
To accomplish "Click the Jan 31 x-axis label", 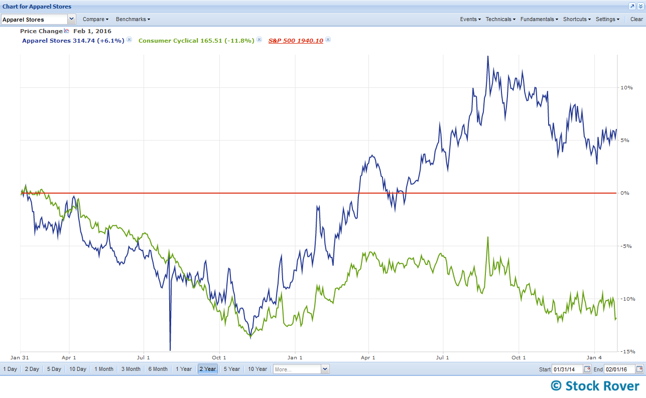I will coord(20,357).
